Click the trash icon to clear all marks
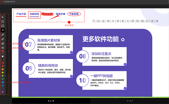The height and width of the screenshot is (104, 169). (x=3, y=48)
